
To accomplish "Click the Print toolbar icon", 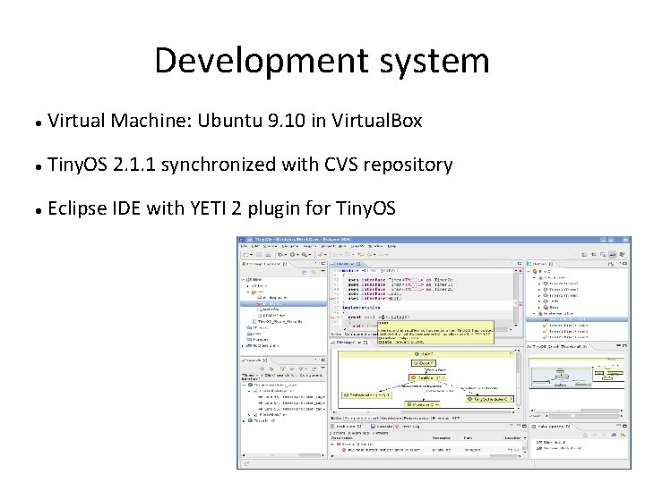I will pos(268,255).
